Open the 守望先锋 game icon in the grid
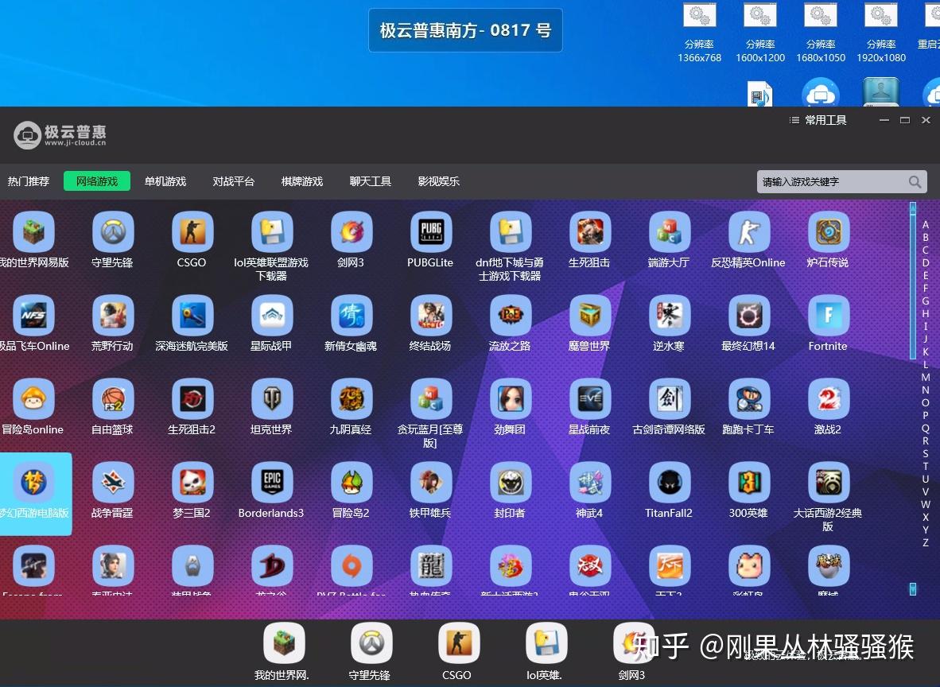Viewport: 940px width, 687px height. point(113,231)
